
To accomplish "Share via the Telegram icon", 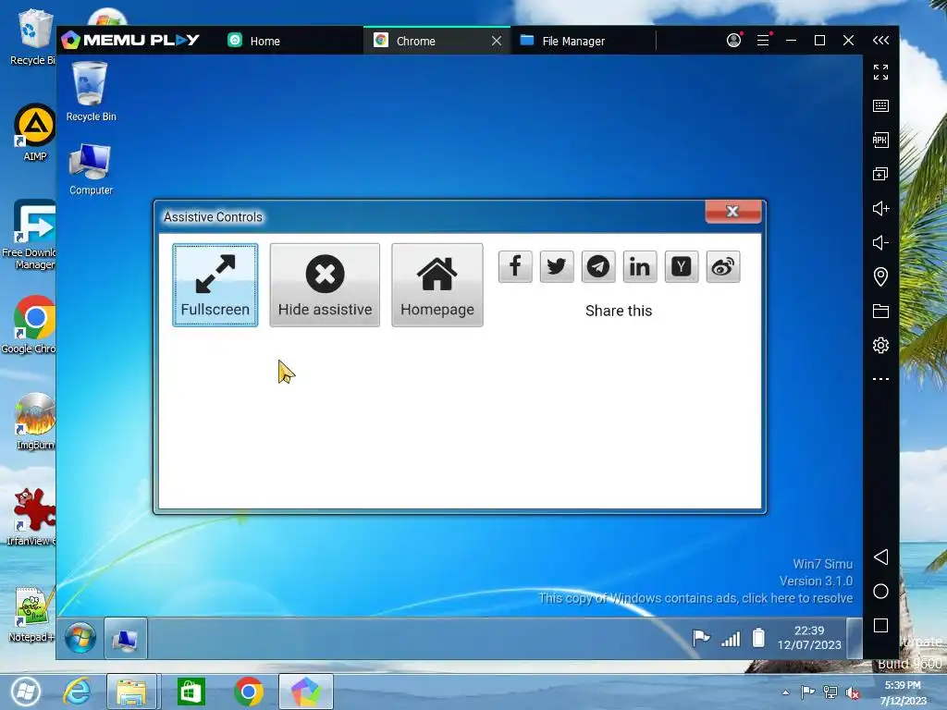I will tap(598, 266).
